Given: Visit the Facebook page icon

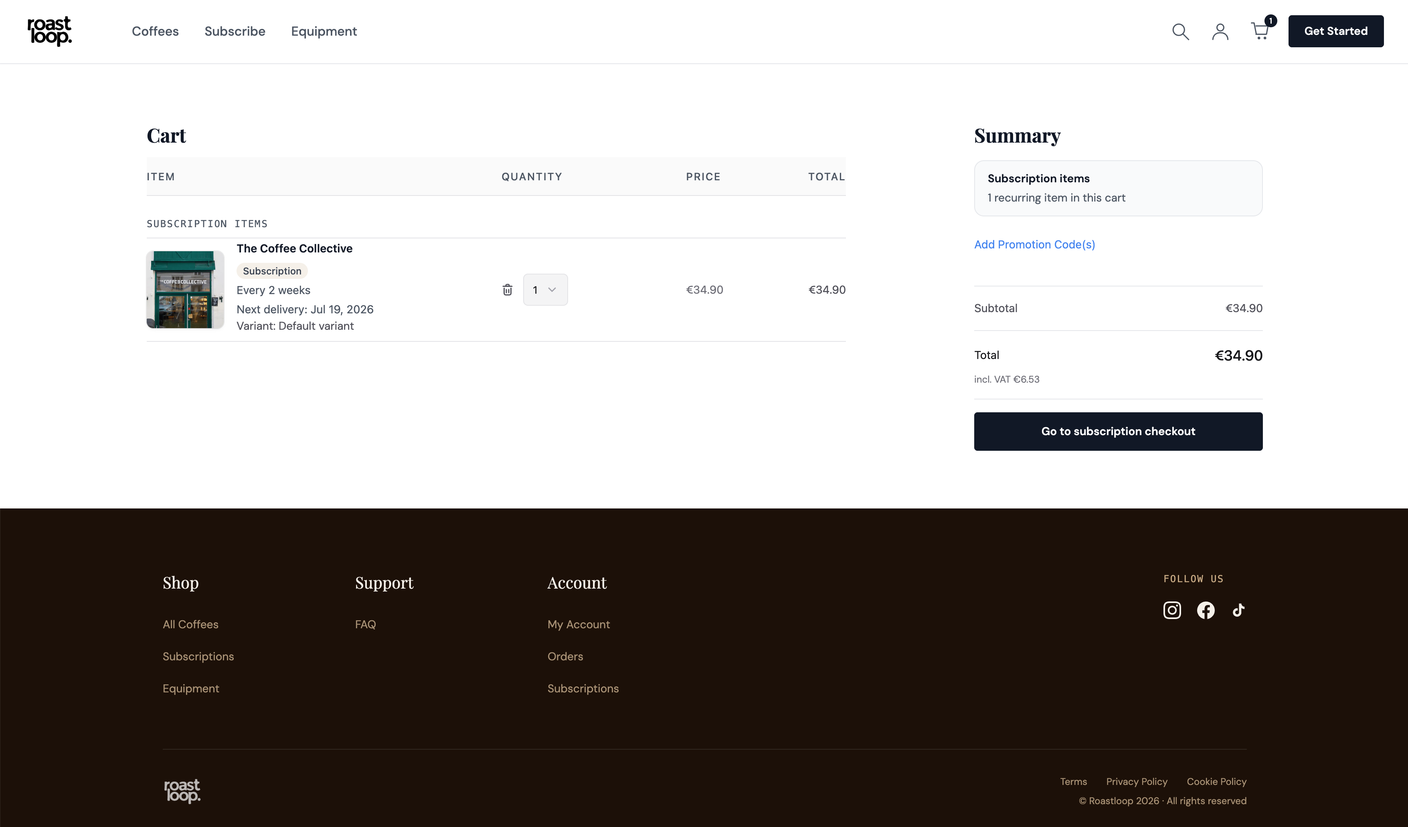Looking at the screenshot, I should click(1206, 610).
